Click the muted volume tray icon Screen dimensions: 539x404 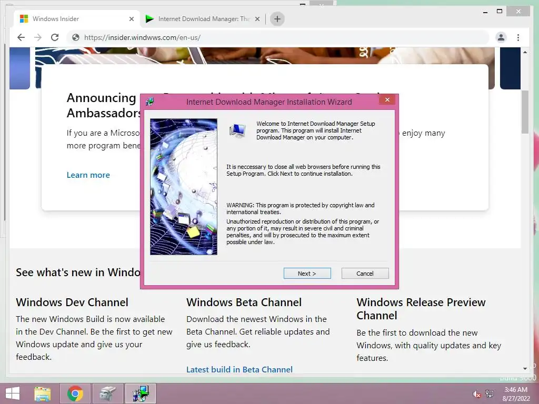(x=476, y=394)
